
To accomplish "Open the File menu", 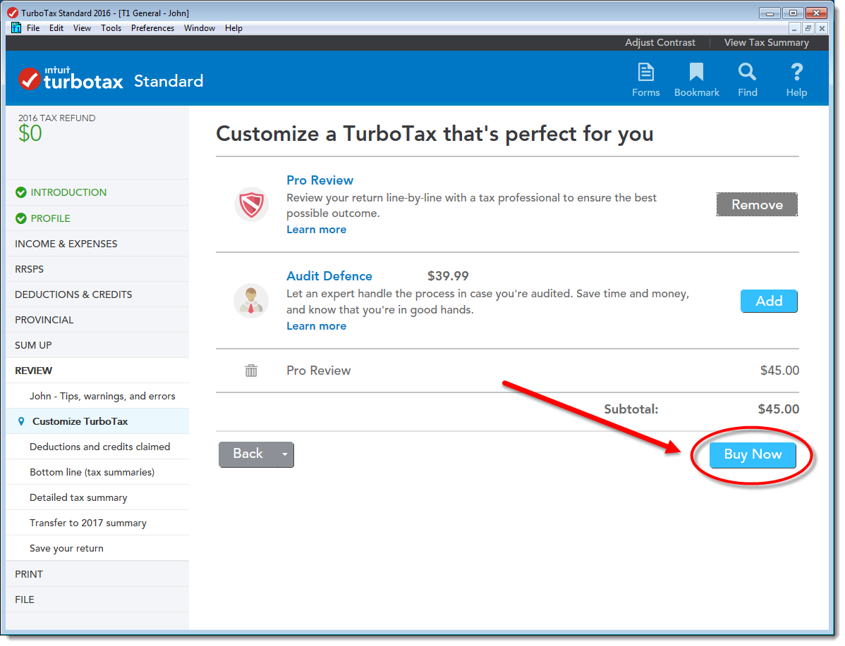I will [x=33, y=28].
